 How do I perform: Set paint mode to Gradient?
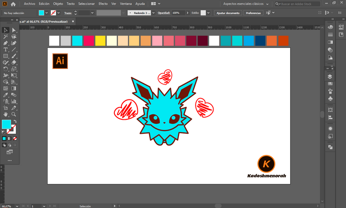pyautogui.click(x=9, y=139)
